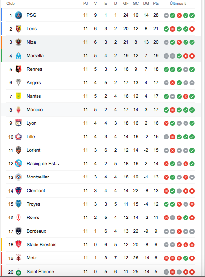Viewport: 205px width, 277px height.
Task: Select the Marsella club logo
Action: pyautogui.click(x=19, y=56)
